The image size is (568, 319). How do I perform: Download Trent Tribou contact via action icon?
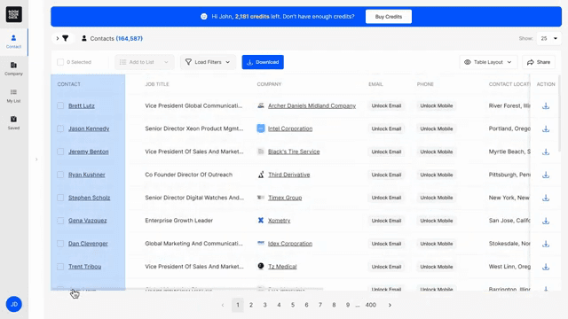tap(546, 267)
